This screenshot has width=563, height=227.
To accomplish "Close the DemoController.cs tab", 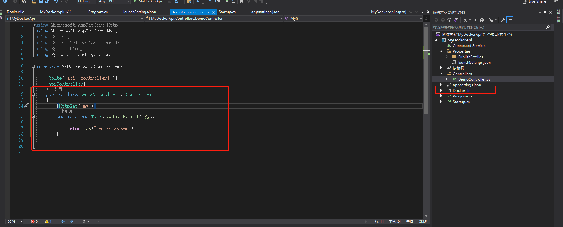I will 214,12.
